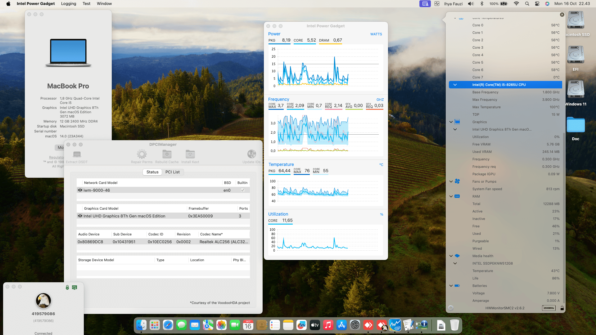596x335 pixels.
Task: Click the battery 100% status
Action: 499,4
